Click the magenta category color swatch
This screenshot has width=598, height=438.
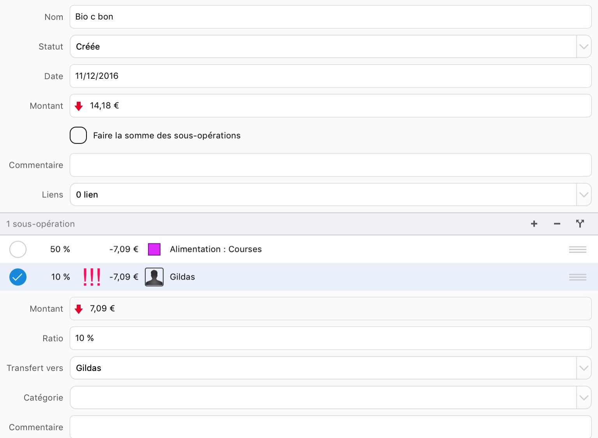coord(154,250)
